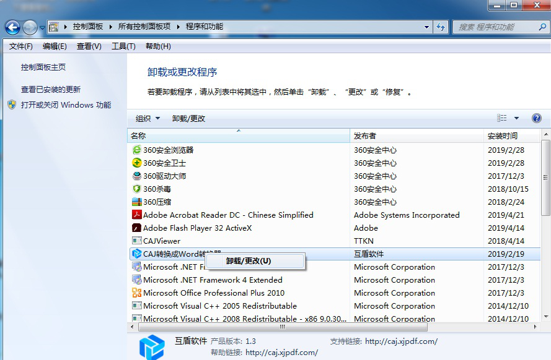Open the 文件(F) menu
The width and height of the screenshot is (551, 360).
pyautogui.click(x=20, y=46)
